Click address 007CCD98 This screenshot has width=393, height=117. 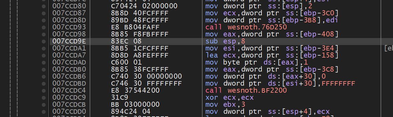[x=69, y=34]
